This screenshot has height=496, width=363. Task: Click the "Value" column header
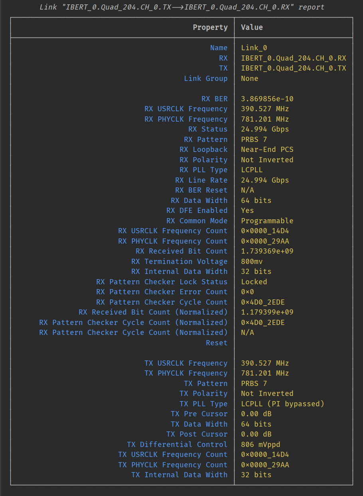252,28
